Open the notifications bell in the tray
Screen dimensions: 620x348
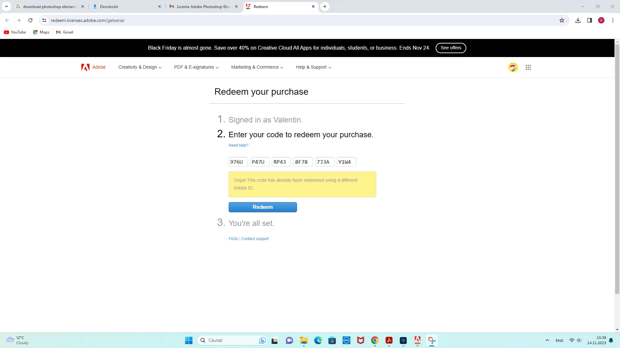click(x=611, y=341)
